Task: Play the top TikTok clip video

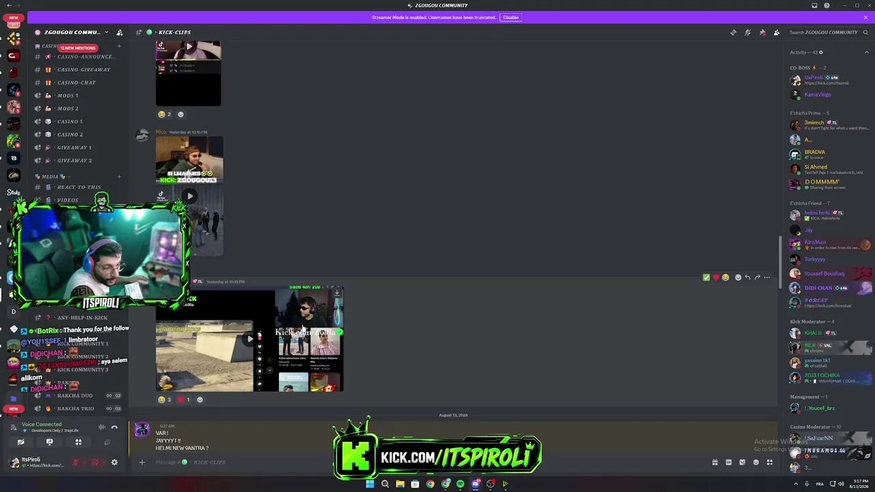Action: tap(189, 47)
